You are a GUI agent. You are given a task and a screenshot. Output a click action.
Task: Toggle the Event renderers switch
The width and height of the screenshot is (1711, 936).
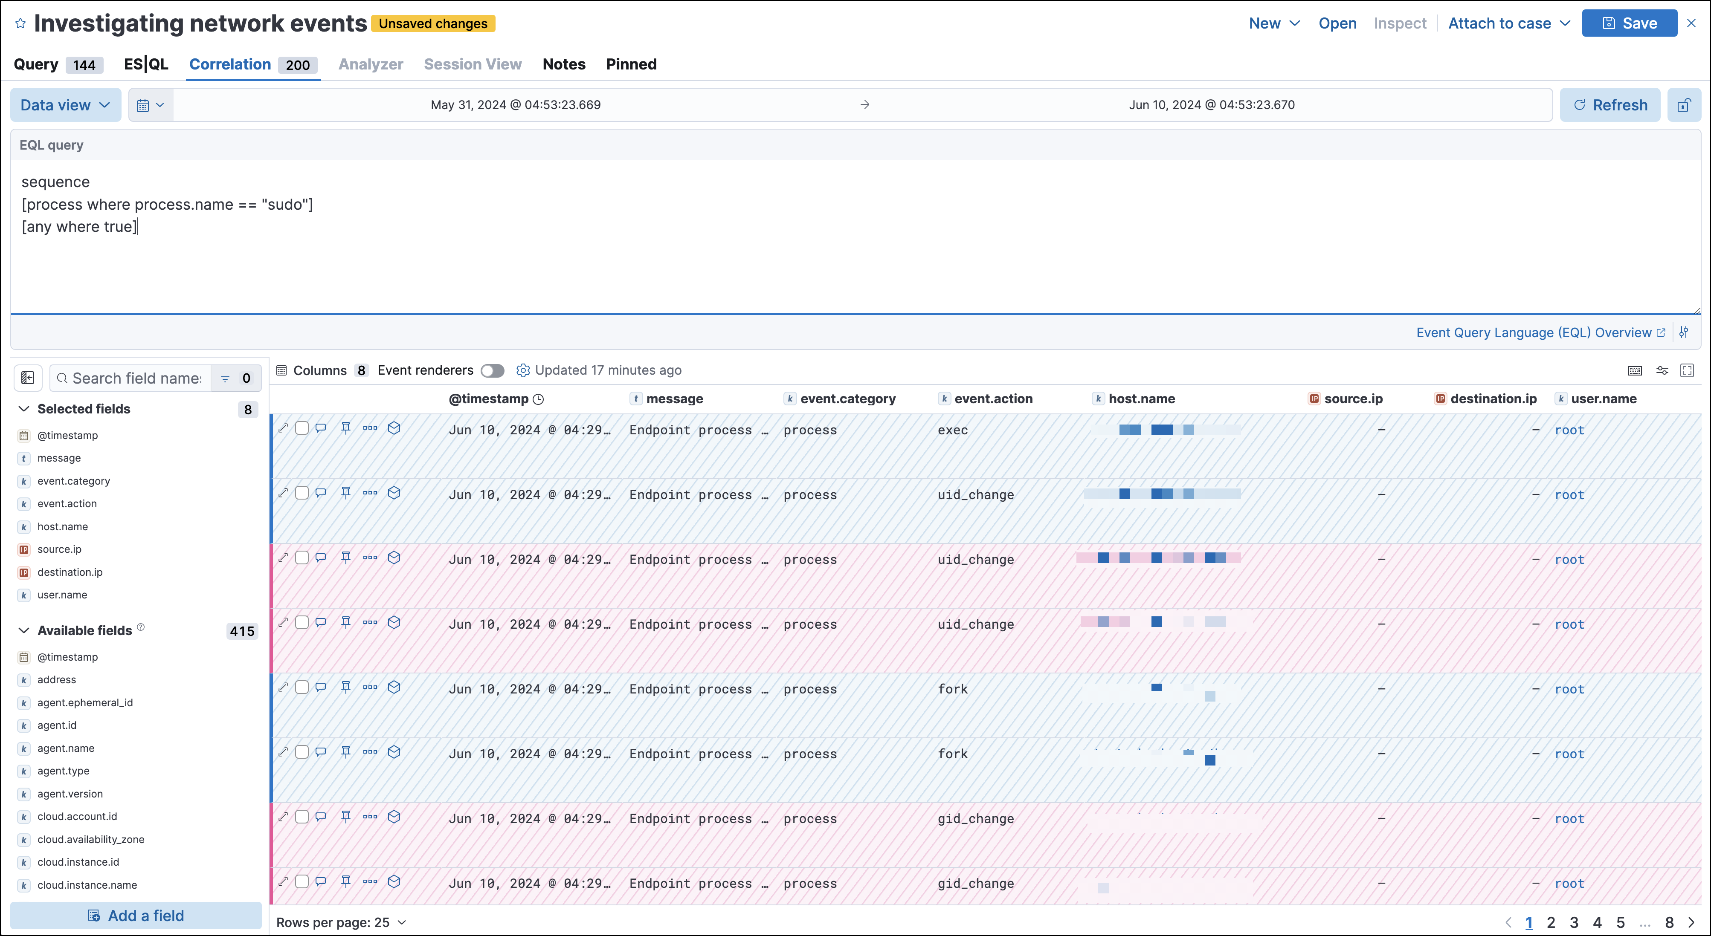point(492,370)
